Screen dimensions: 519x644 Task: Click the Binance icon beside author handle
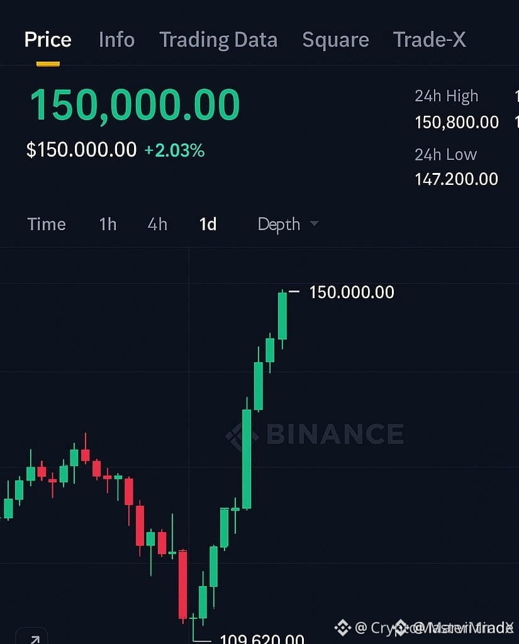point(342,628)
